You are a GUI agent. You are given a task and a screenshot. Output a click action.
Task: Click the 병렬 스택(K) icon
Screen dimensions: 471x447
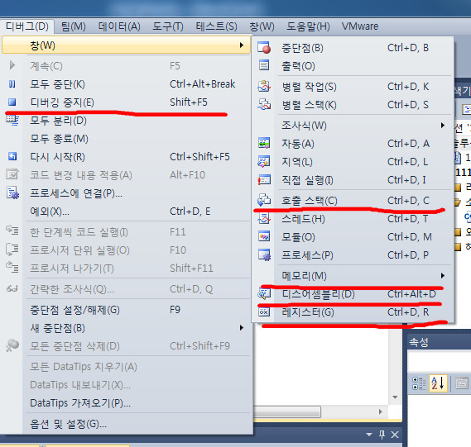point(264,105)
